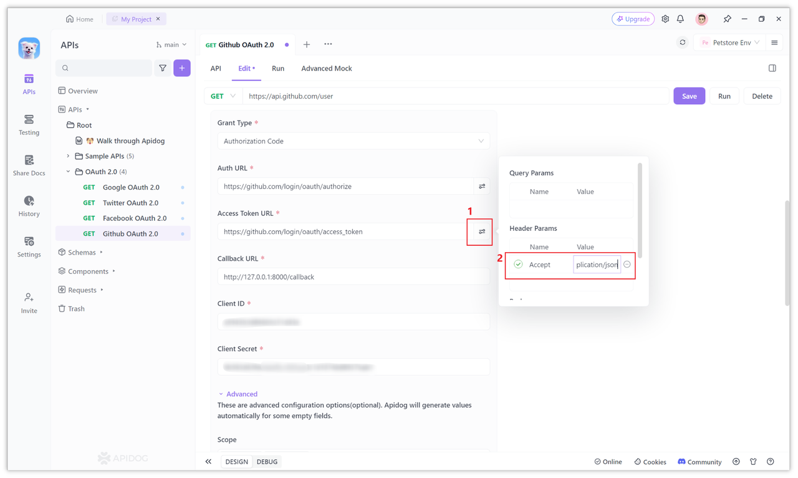
Task: Switch to the Advanced Mock tab
Action: pos(327,68)
